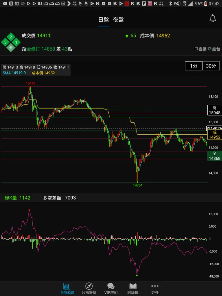Viewport: 222px width, 296px height.
Task: Tap the muted vibrate icon in status bar
Action: (177, 3)
